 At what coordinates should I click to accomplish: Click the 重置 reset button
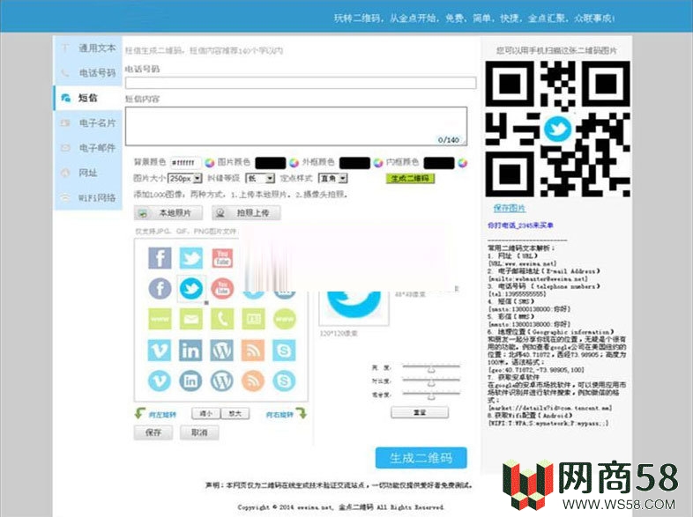[x=420, y=412]
